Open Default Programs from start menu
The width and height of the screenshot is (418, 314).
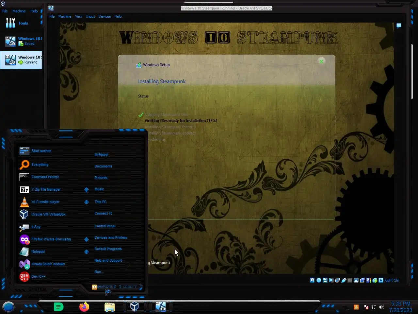108,249
